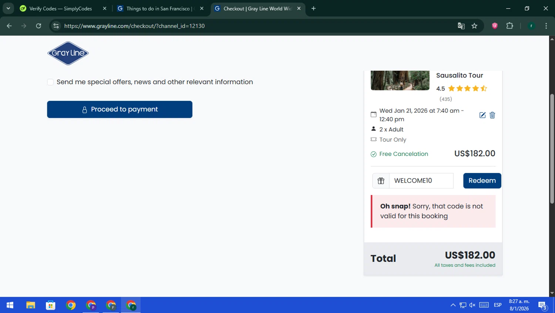Close the Verify Codes tab

coord(105,8)
